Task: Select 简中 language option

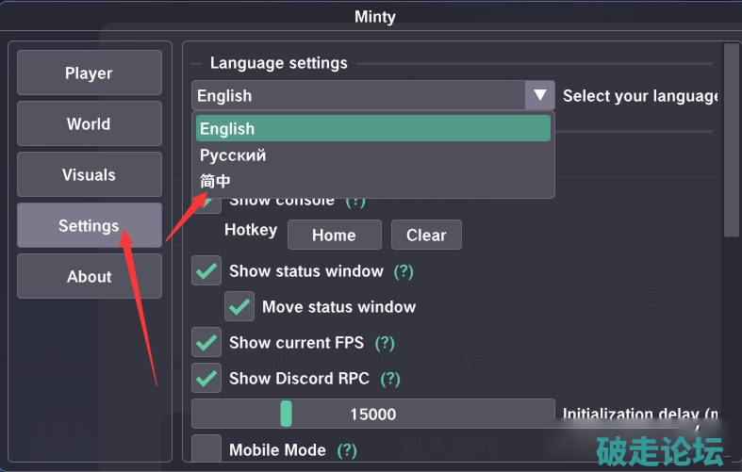Action: (x=373, y=181)
